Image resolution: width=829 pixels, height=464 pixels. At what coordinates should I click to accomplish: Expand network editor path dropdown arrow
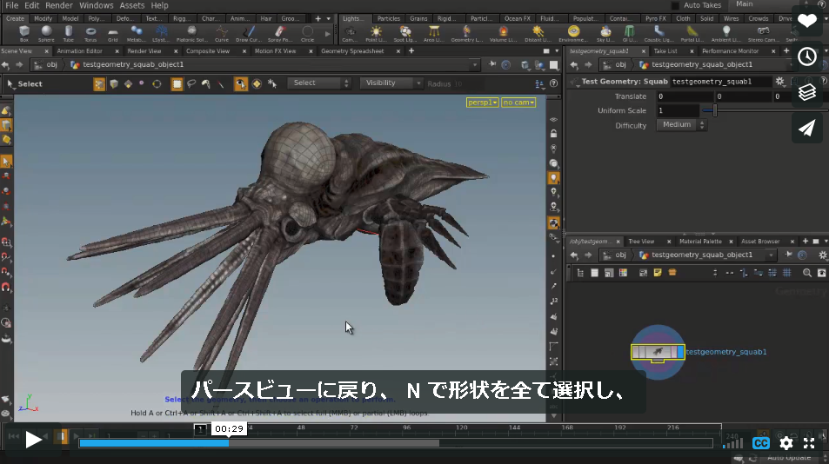click(771, 255)
